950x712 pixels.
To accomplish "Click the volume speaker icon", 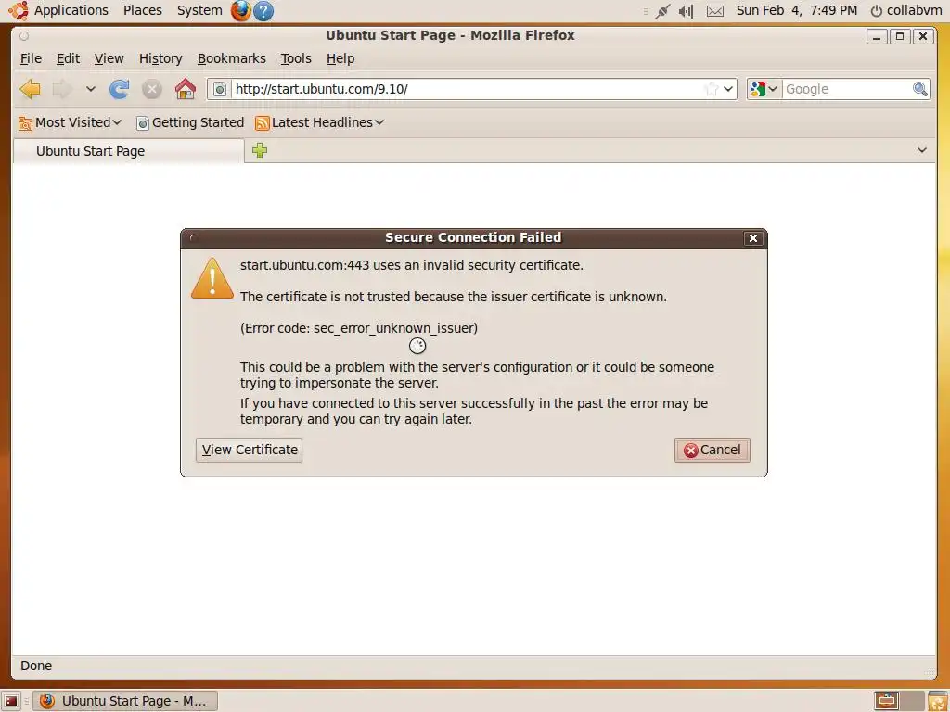I will 686,11.
